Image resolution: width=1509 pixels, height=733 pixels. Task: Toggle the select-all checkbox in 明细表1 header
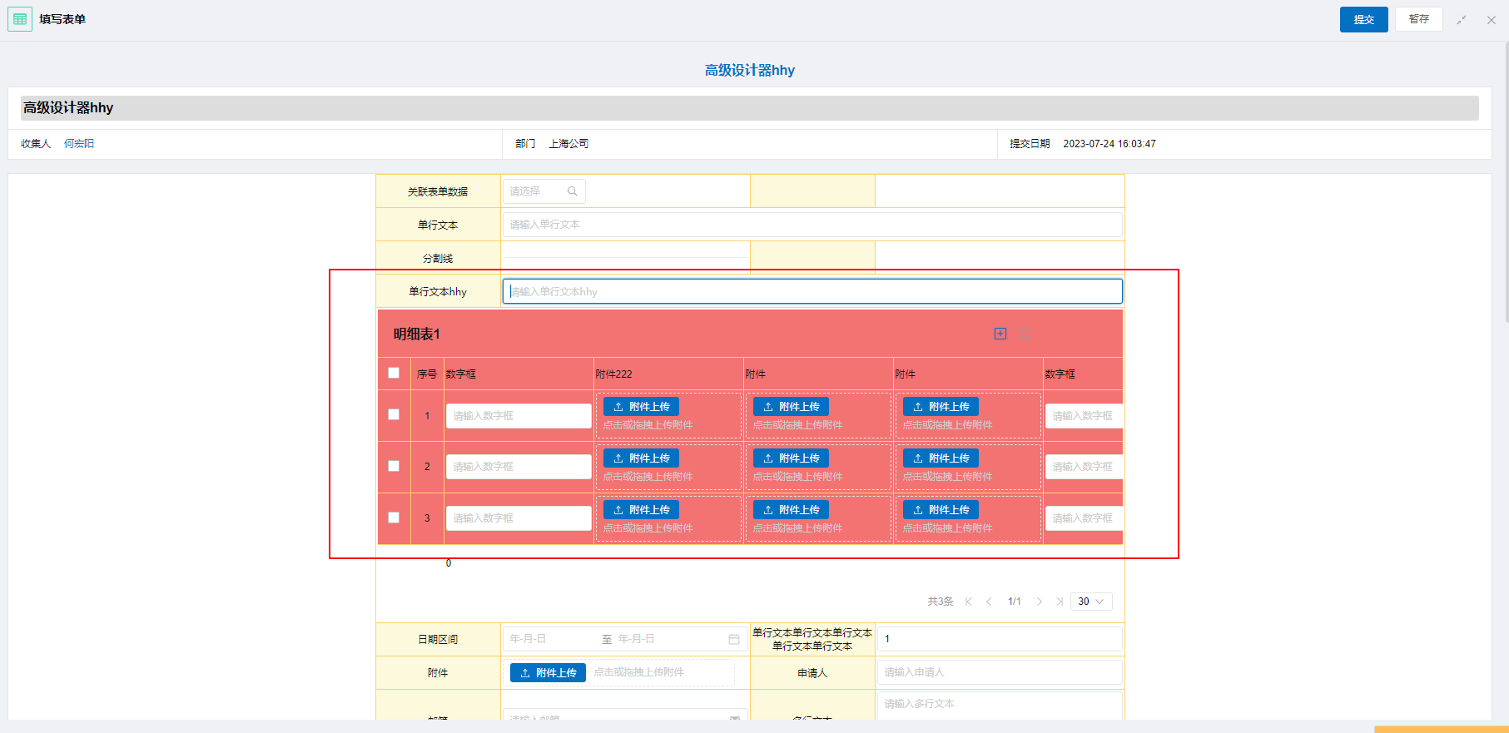coord(394,373)
